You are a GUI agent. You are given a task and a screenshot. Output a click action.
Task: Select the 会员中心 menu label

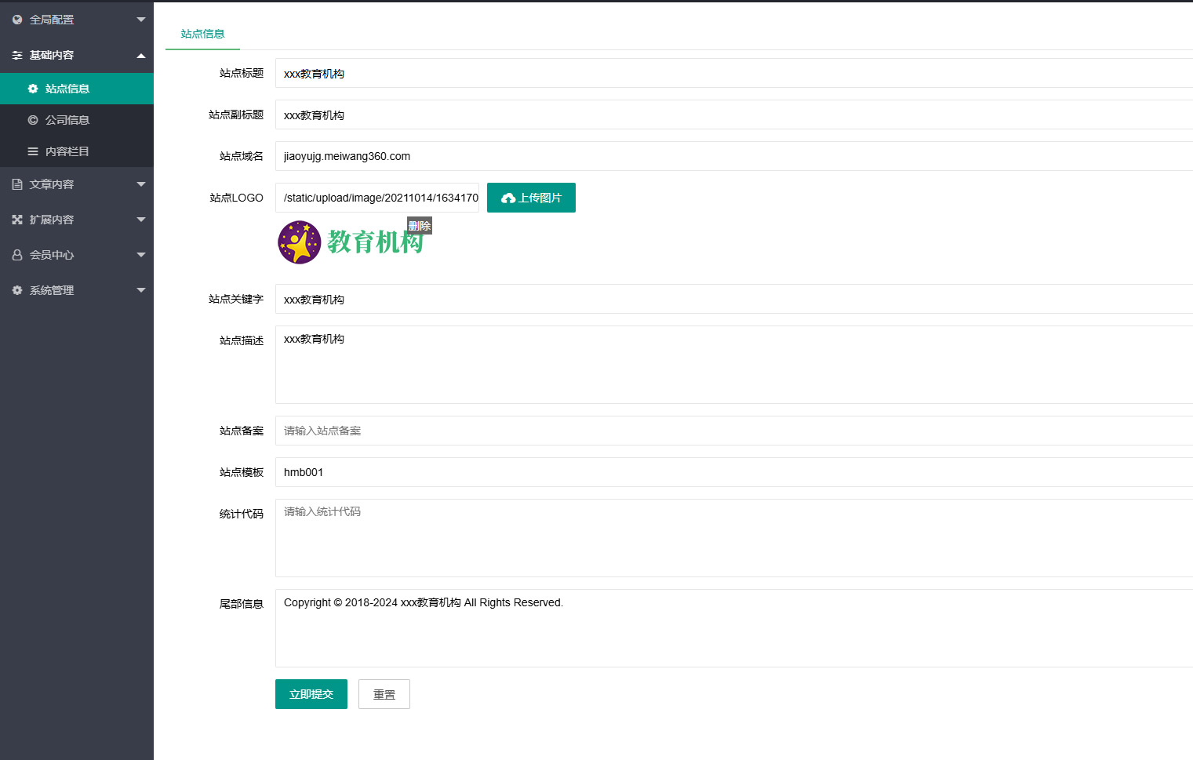click(52, 255)
